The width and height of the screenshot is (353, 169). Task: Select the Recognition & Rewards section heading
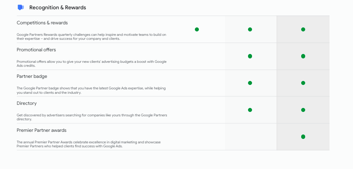click(x=58, y=8)
